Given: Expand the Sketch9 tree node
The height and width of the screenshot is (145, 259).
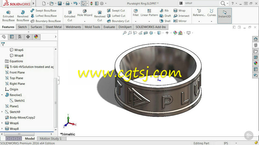Looking at the screenshot, I should 2,112.
